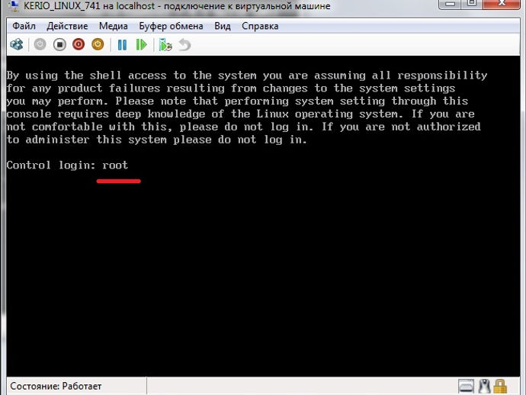Send Ctrl+Alt+Del using toolbar icon

(17, 45)
